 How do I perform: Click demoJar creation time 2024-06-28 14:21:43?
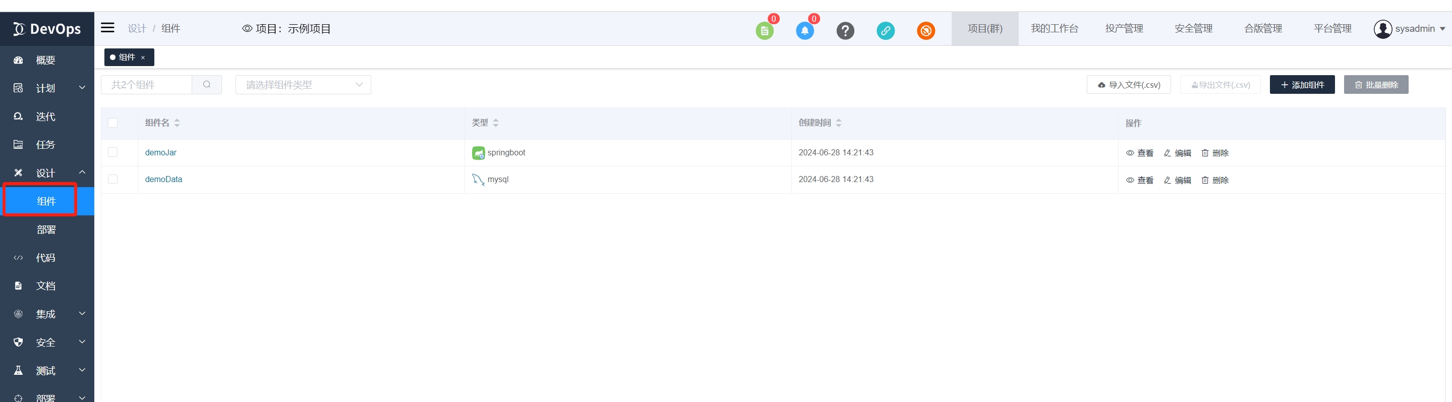coord(836,153)
